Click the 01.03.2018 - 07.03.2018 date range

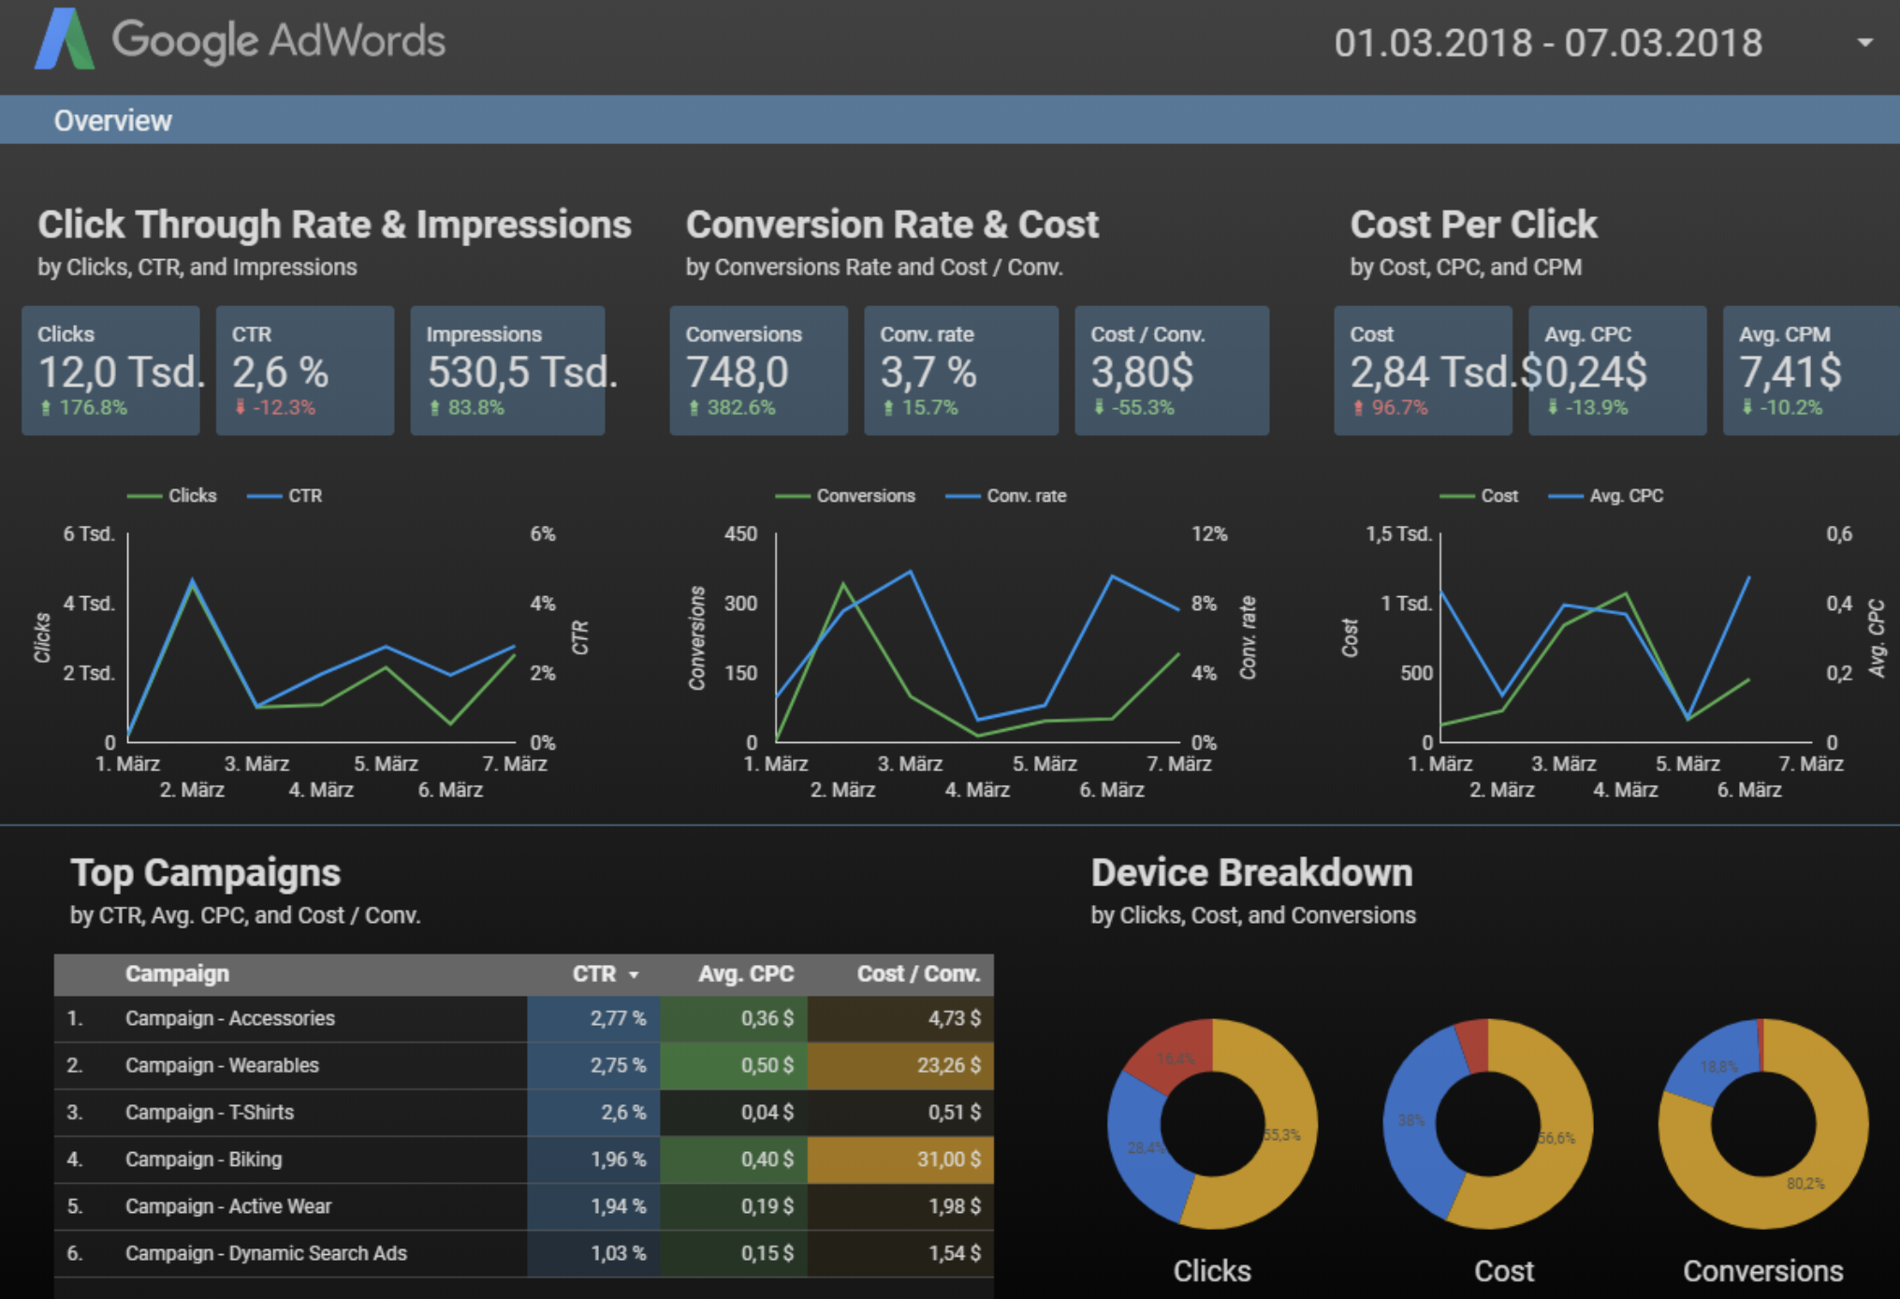point(1547,43)
